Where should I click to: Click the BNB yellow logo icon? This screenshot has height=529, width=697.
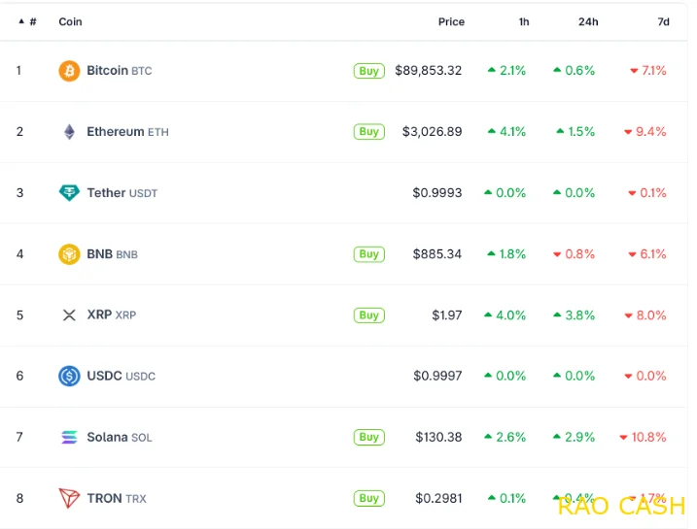[69, 254]
